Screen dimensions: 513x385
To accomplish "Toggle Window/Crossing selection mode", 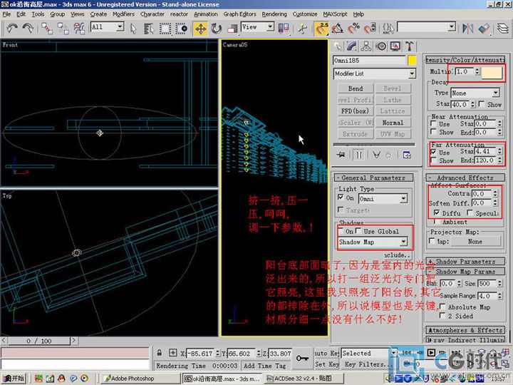I will (x=181, y=29).
